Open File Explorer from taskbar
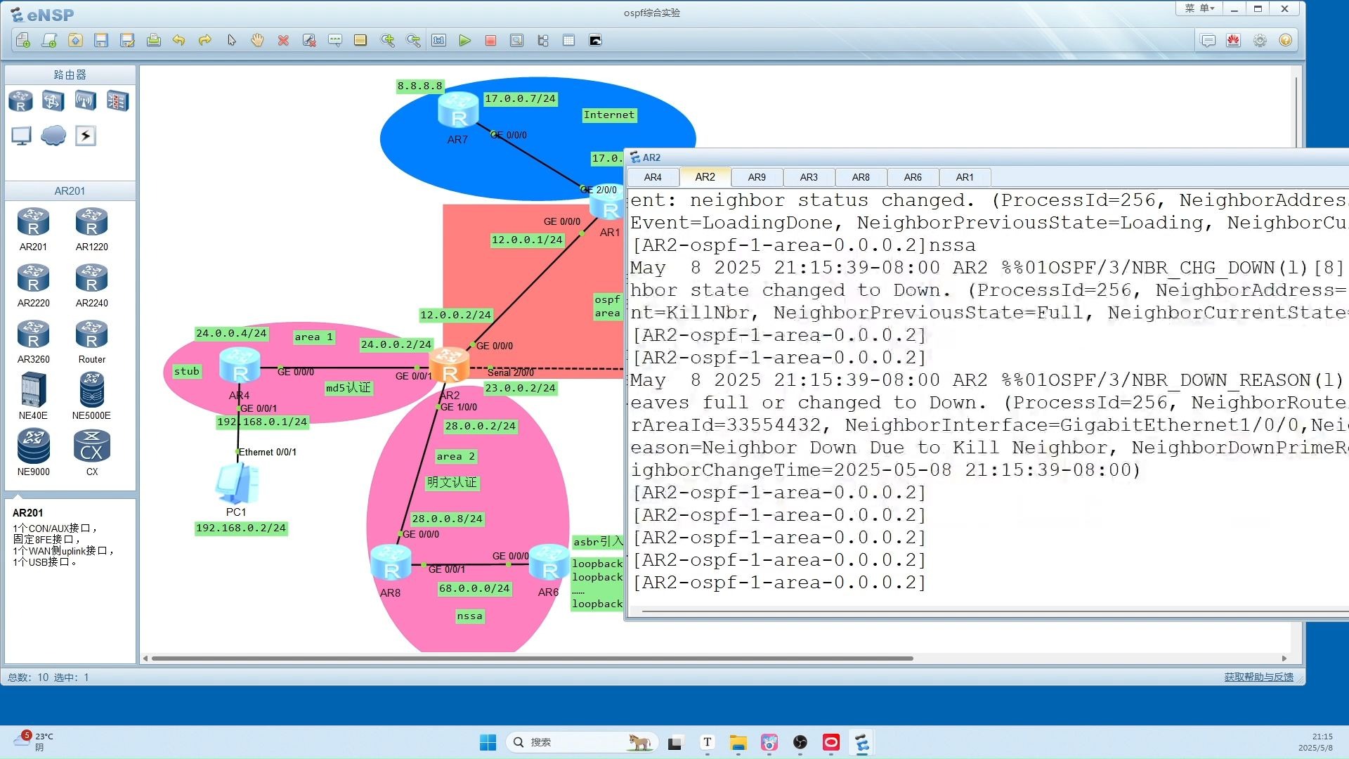This screenshot has width=1349, height=759. [738, 742]
